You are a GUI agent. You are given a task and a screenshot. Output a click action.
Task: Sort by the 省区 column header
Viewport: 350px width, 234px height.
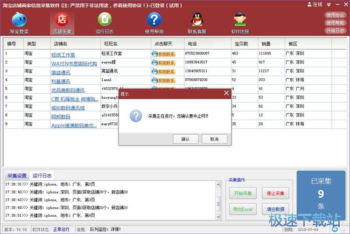308,44
